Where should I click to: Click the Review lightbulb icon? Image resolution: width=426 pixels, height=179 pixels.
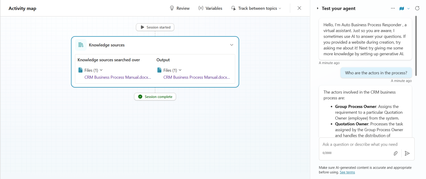tap(172, 8)
